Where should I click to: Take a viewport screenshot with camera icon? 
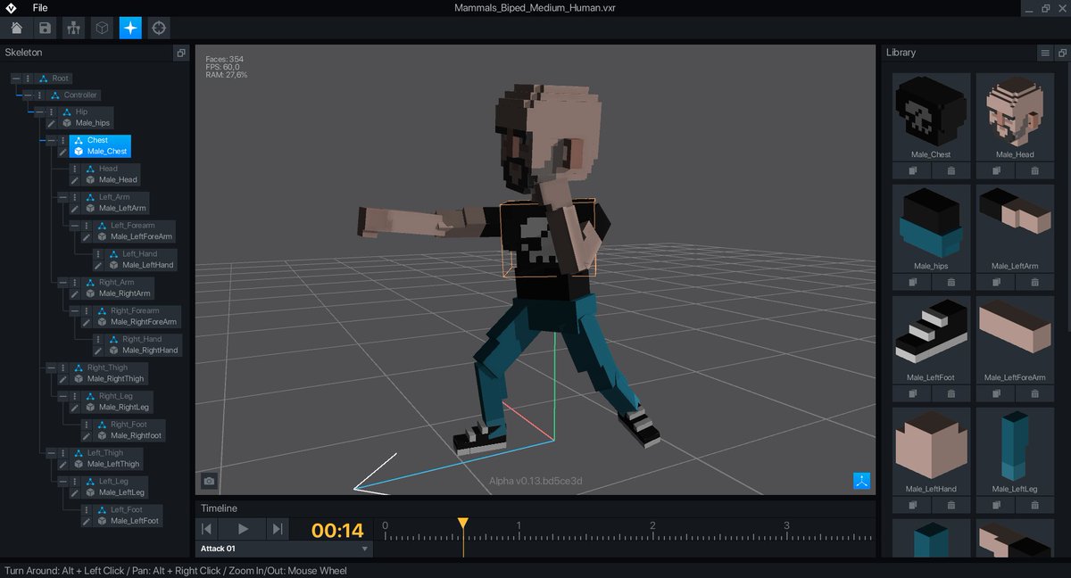tap(209, 481)
